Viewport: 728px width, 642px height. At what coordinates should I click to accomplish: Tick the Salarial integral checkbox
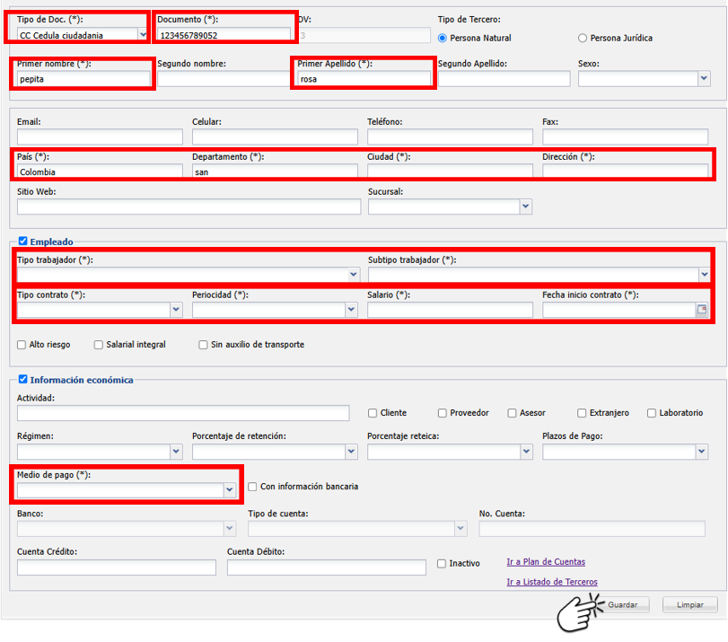coord(99,345)
